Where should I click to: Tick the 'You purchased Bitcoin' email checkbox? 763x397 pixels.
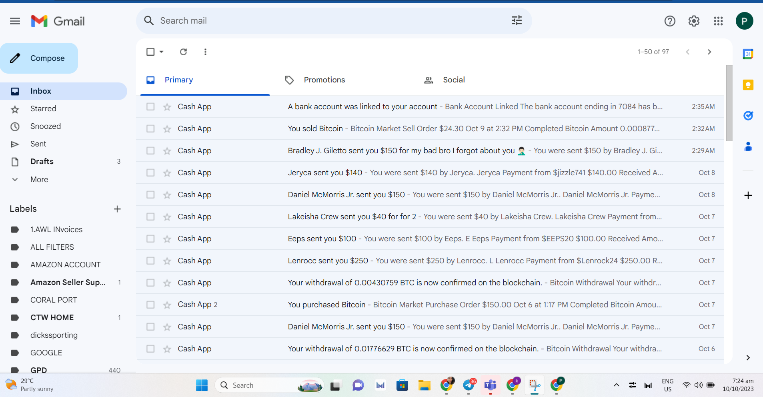pyautogui.click(x=150, y=305)
